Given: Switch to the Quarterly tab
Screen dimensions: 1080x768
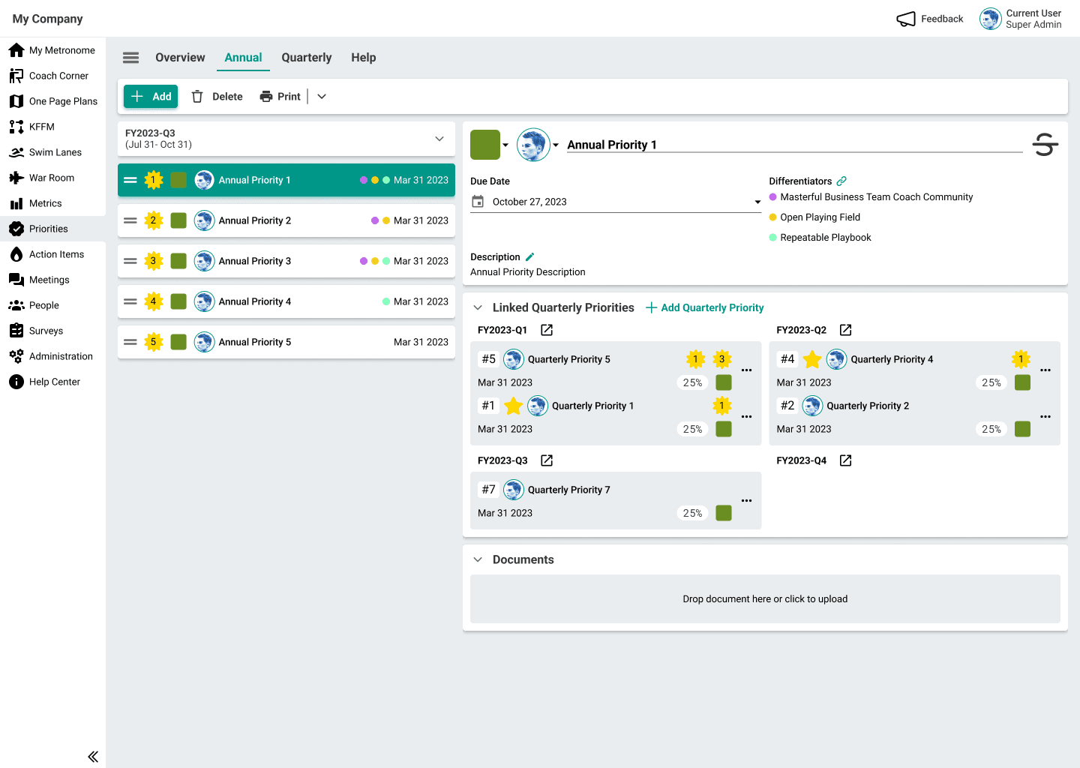Looking at the screenshot, I should 307,58.
